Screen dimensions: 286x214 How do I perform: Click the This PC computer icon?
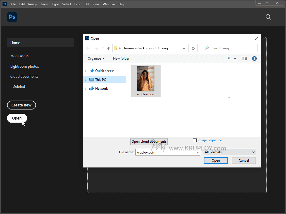coord(92,80)
